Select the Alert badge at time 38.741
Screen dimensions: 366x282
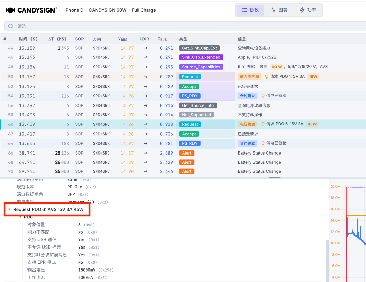click(186, 153)
